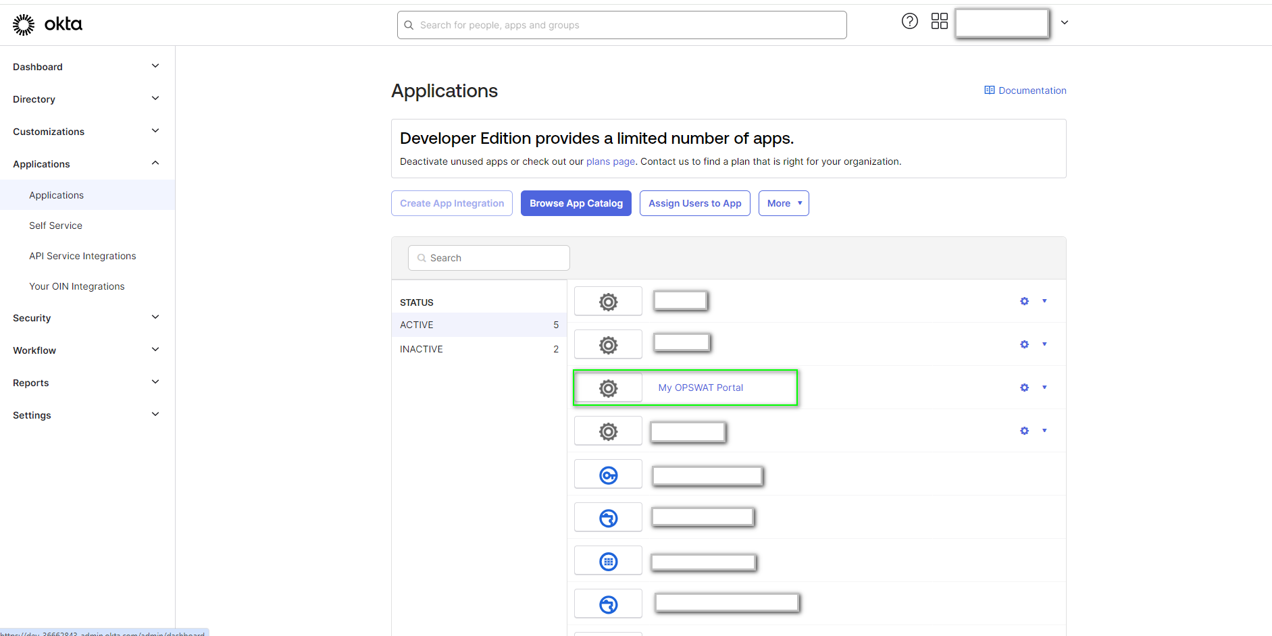Click the fourth app's gear logo thumbnail
This screenshot has width=1272, height=636.
coord(609,431)
